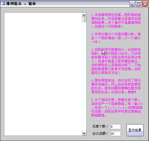Maximize the 排列组合 window

(x=139, y=4)
